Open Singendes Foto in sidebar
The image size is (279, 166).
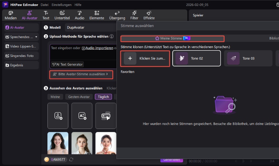(x=21, y=56)
